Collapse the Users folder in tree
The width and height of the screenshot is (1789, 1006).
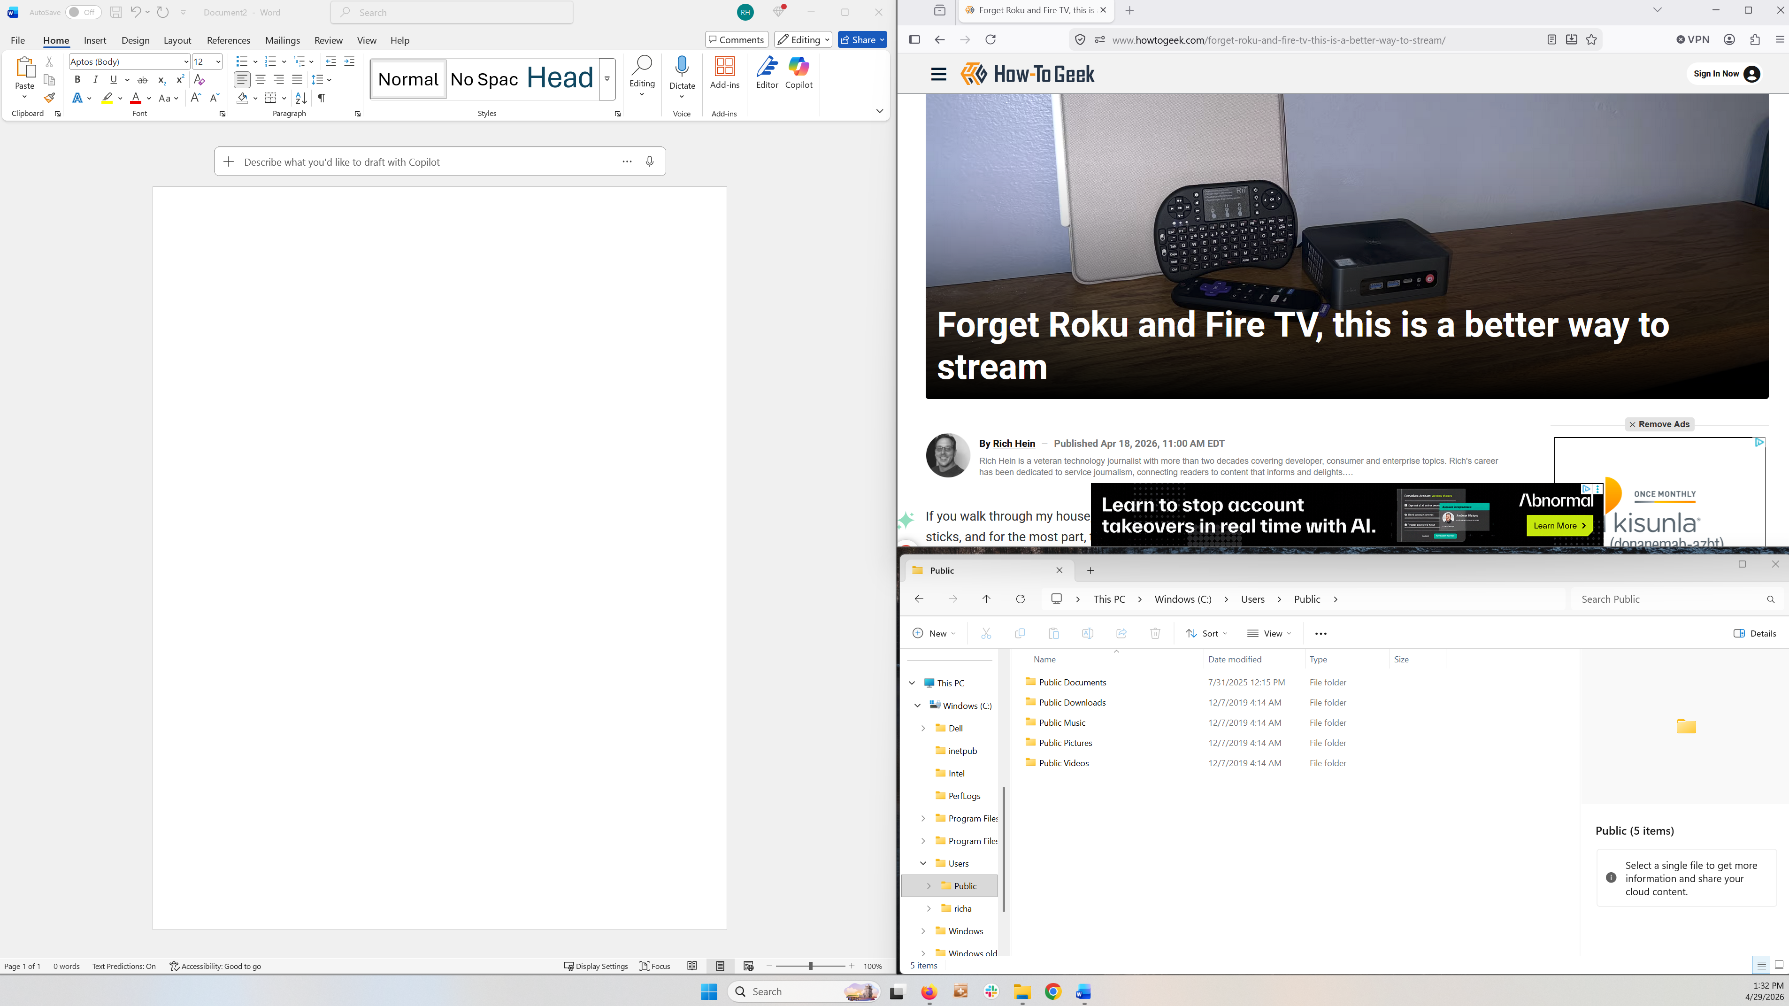[x=923, y=863]
